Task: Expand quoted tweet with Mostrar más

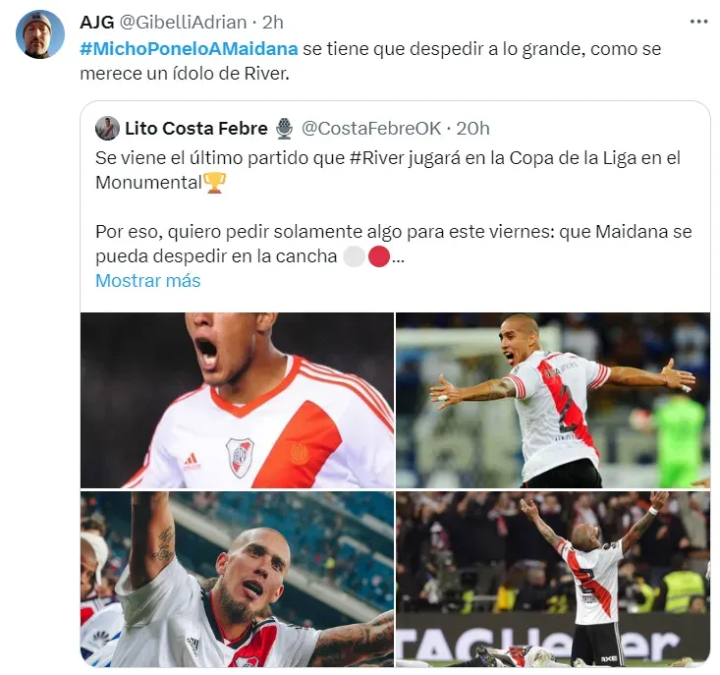Action: tap(148, 281)
